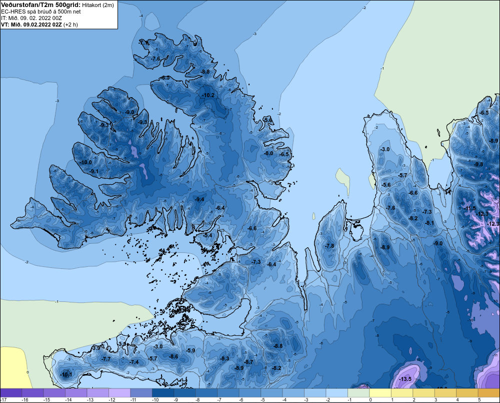The image size is (500, 403).
Task: Click the 'IT: Mið. 09. 02. 2022 00Z' line
Action: click(x=31, y=18)
